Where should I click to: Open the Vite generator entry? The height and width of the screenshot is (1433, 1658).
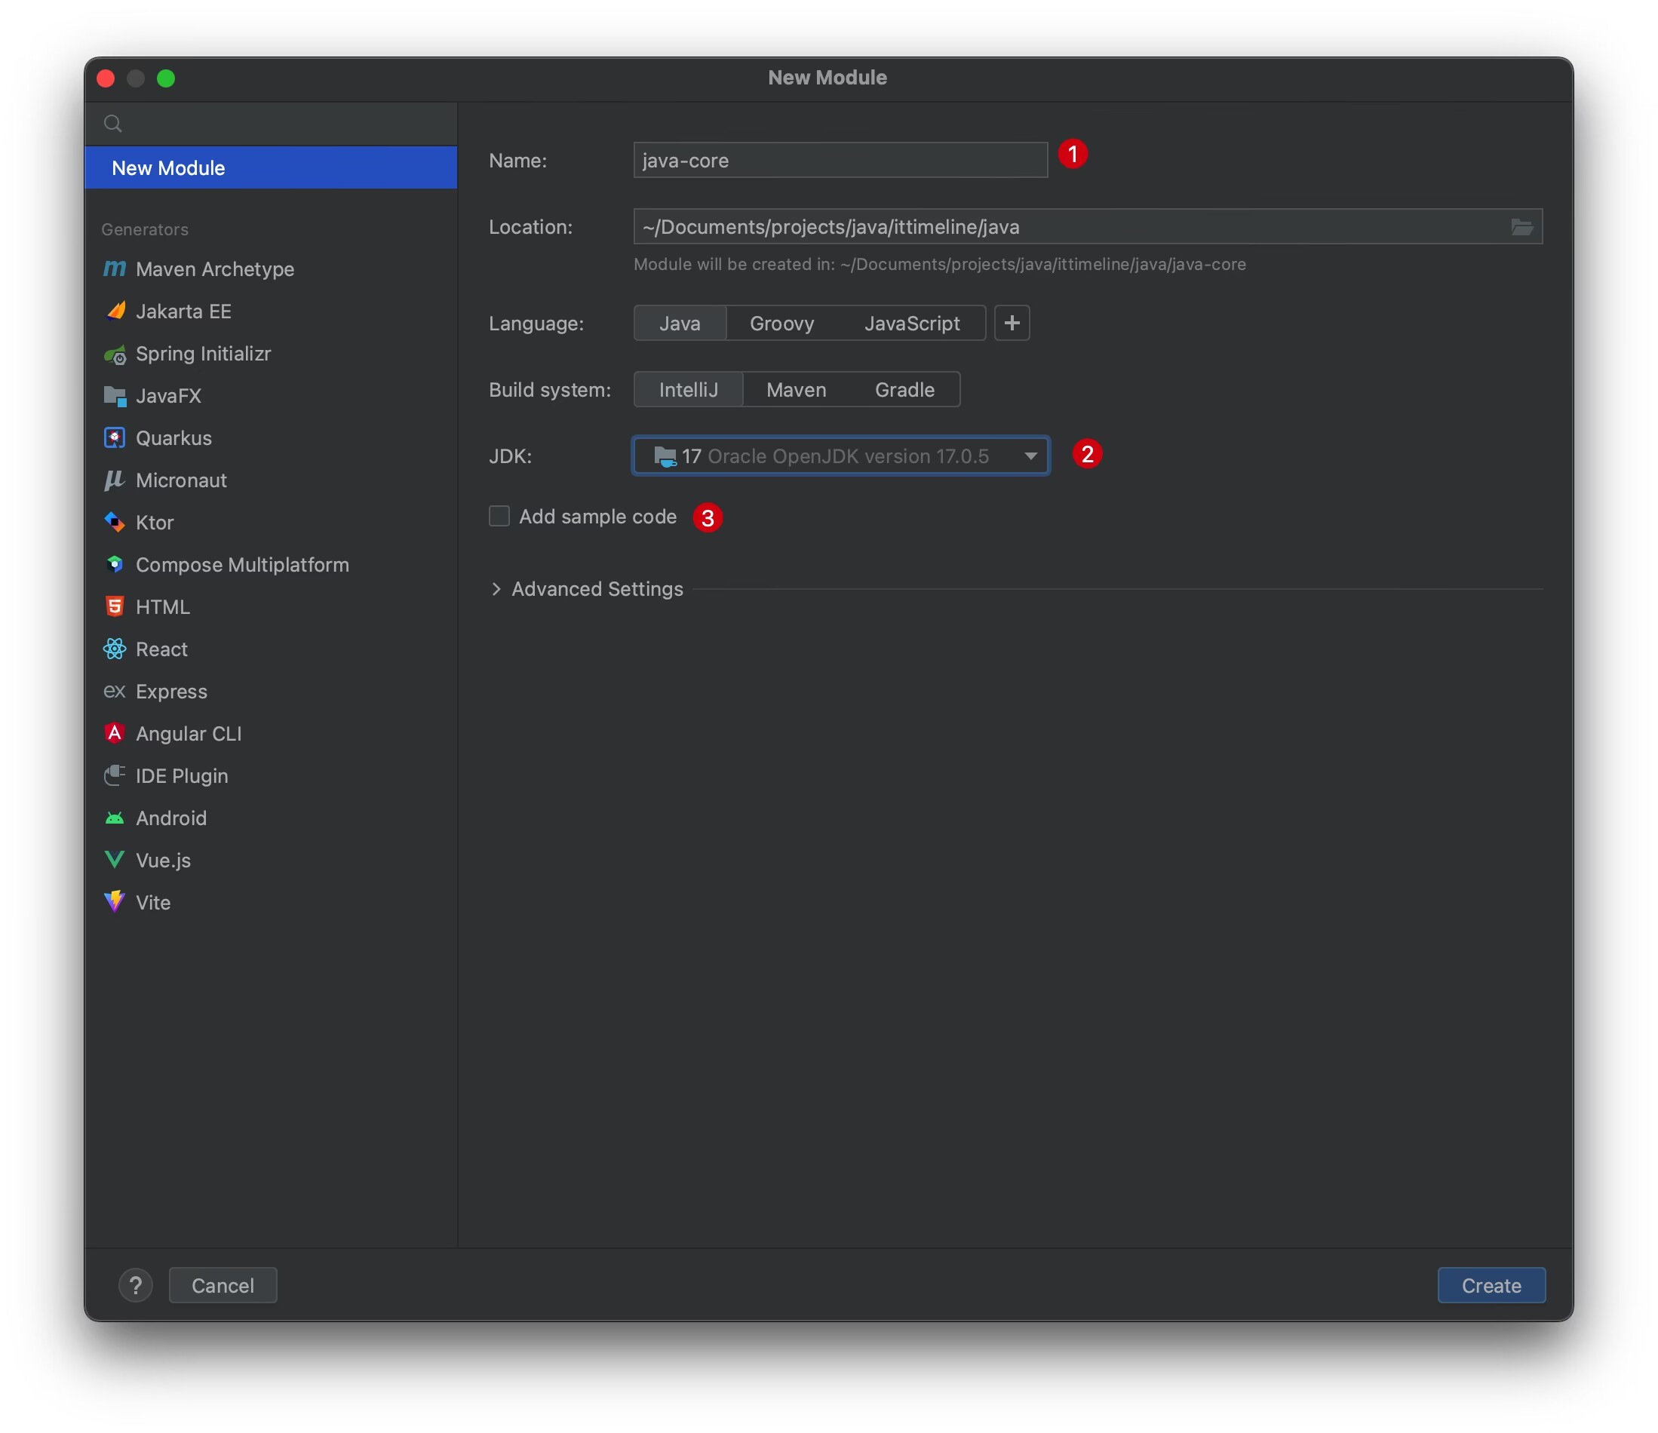coord(272,902)
